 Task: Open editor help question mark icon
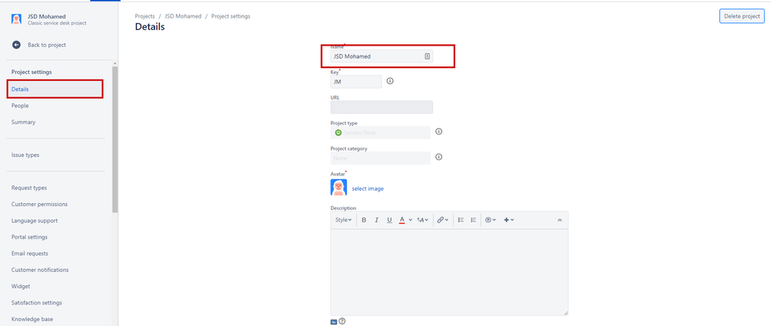pos(342,321)
